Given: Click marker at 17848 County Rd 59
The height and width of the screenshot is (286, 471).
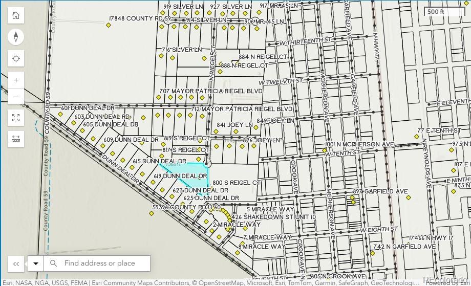Looking at the screenshot, I should pos(109,25).
